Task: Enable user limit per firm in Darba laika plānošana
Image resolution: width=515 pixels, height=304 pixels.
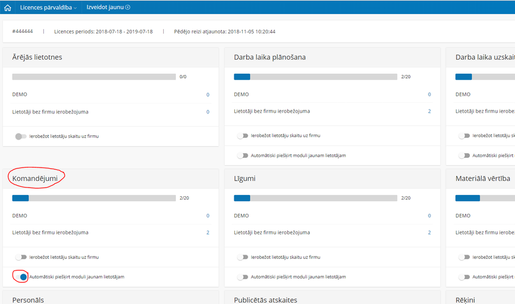Action: (x=243, y=136)
